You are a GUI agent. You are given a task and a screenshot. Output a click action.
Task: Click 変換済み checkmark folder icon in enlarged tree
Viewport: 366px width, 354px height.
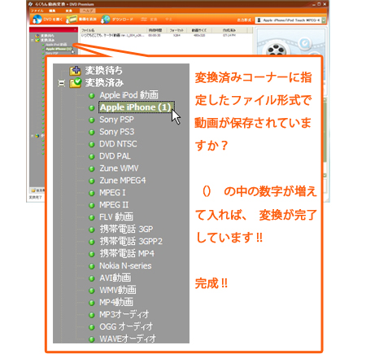point(75,83)
